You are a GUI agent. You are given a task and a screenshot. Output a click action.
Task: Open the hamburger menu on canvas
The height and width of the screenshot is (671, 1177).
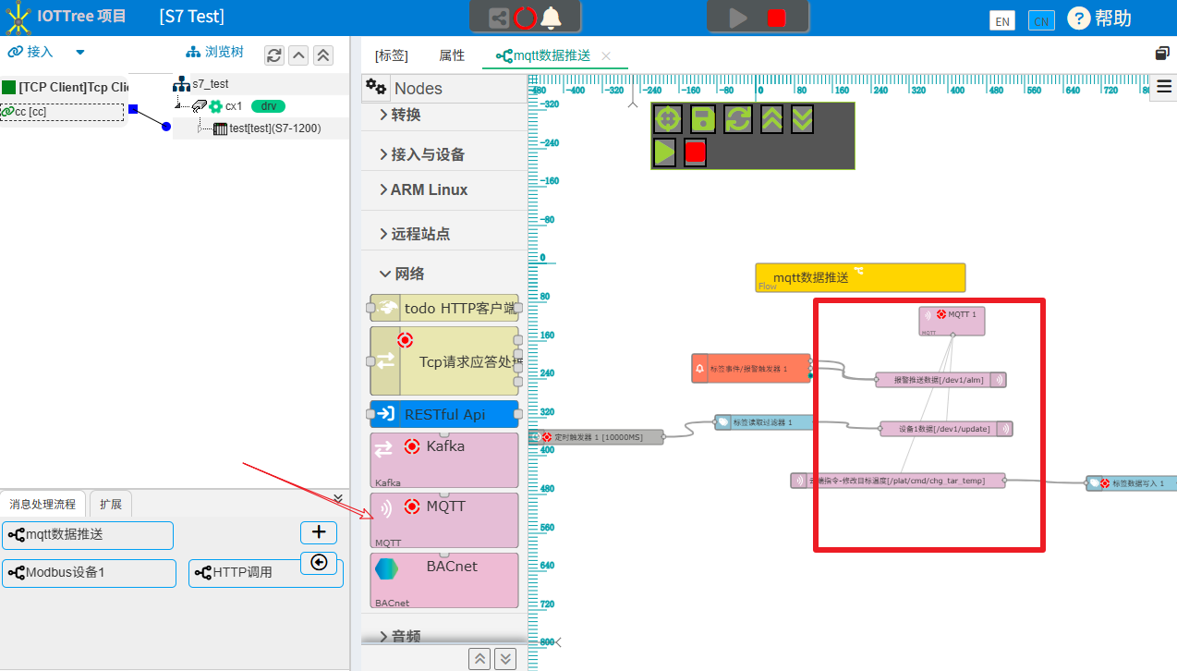1164,86
